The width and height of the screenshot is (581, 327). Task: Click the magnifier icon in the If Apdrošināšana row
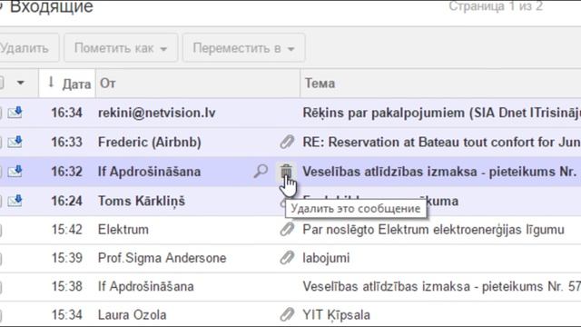[x=261, y=172]
